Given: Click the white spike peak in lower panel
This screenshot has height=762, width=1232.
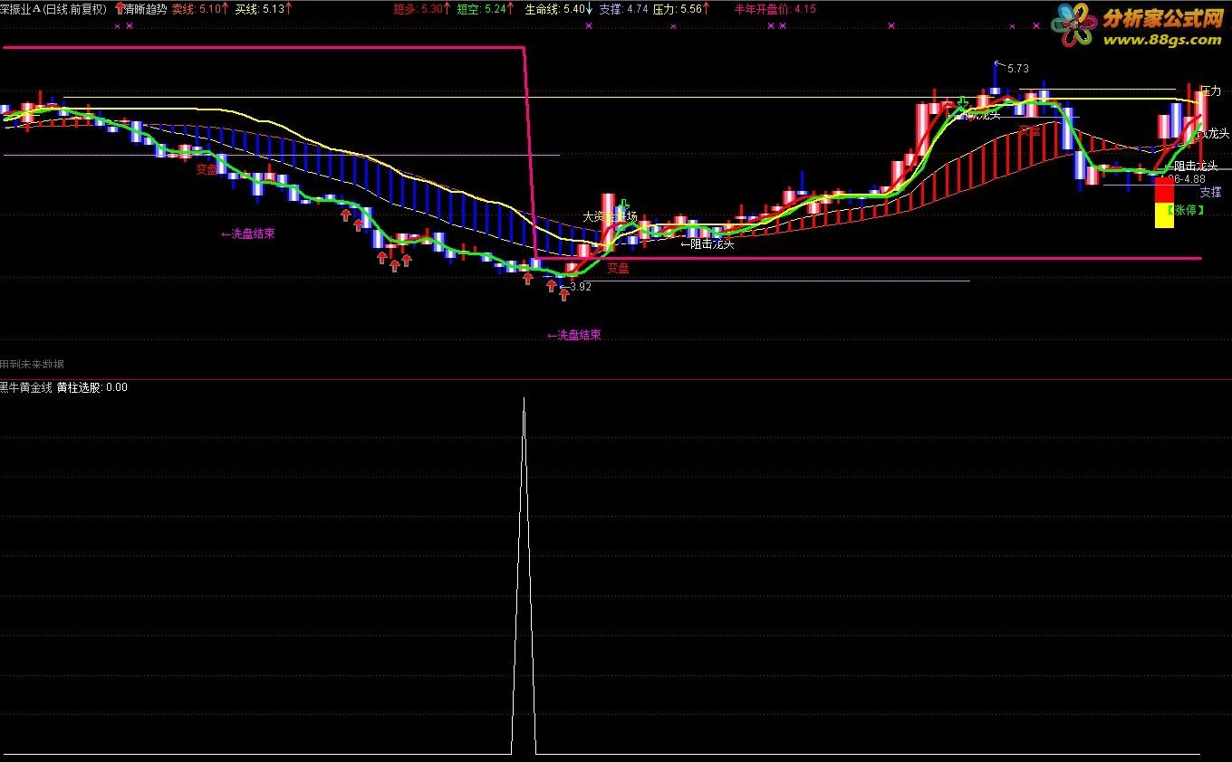Looking at the screenshot, I should coord(524,399).
